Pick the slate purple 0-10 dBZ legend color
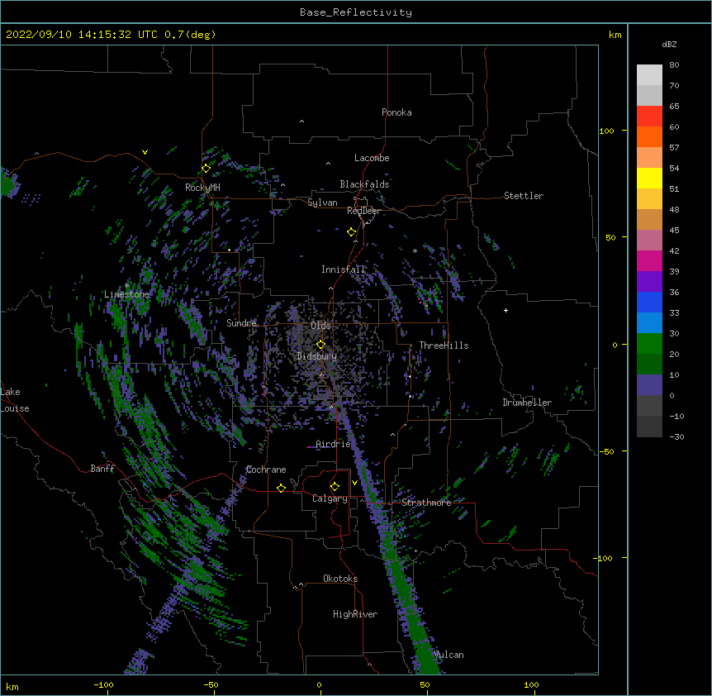 tap(649, 385)
